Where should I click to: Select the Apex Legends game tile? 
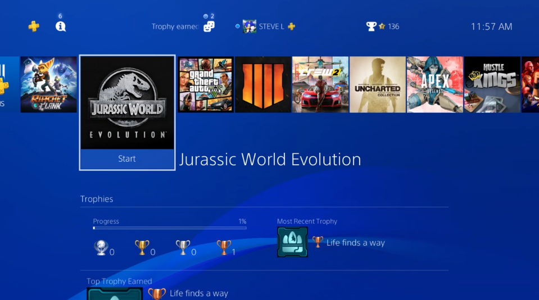435,84
